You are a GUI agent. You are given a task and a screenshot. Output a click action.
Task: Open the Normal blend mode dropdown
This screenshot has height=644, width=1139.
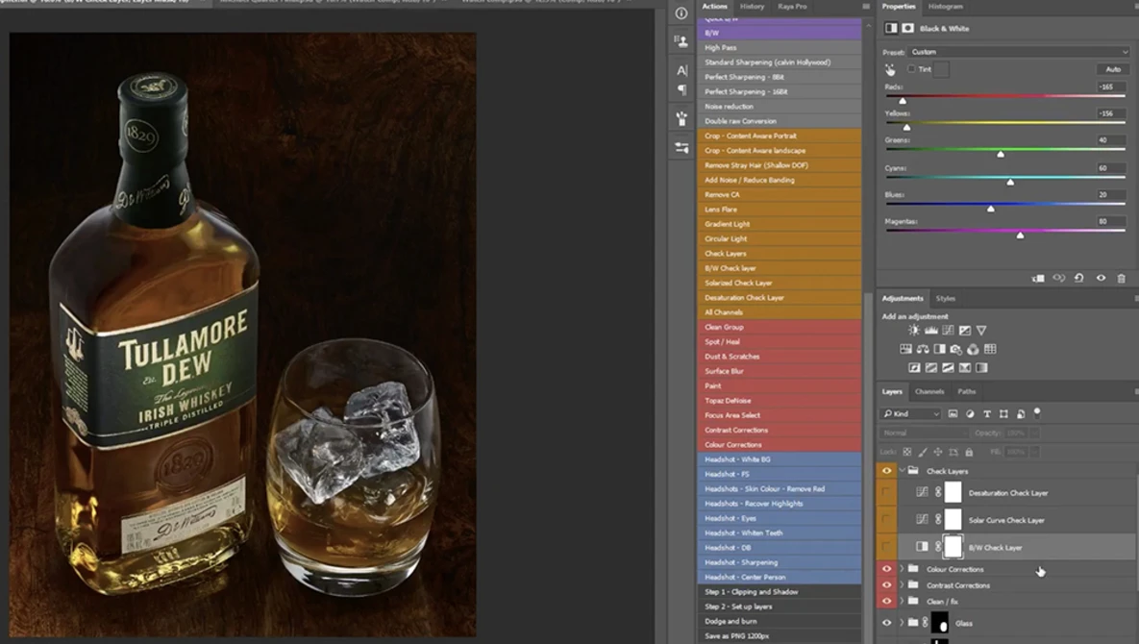click(x=924, y=433)
